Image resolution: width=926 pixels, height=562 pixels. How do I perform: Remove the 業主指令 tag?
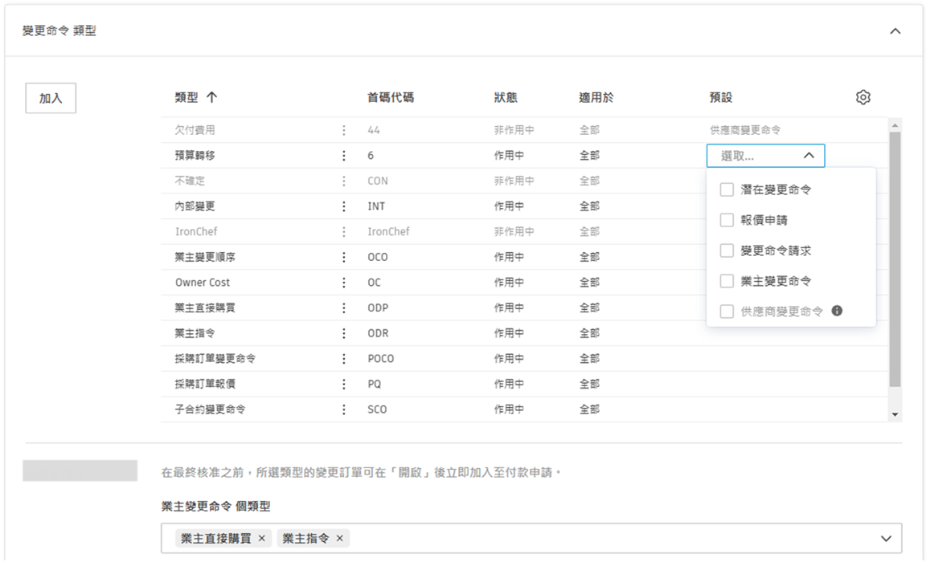tap(340, 539)
